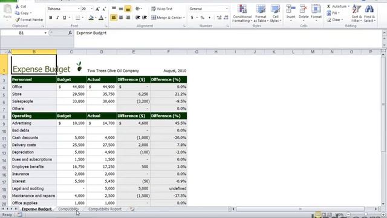Apply top vertical alignment
Screen dimensions: 387x218
click(x=114, y=9)
